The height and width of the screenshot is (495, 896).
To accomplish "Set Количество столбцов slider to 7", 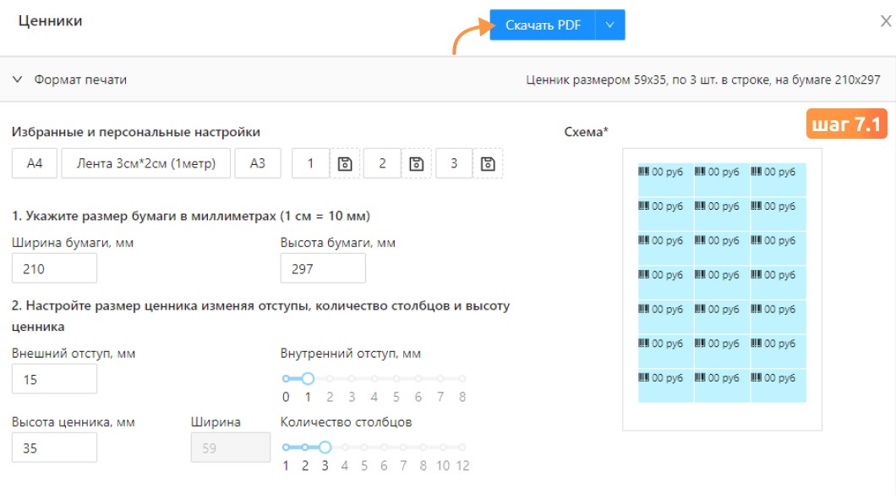I will (403, 448).
